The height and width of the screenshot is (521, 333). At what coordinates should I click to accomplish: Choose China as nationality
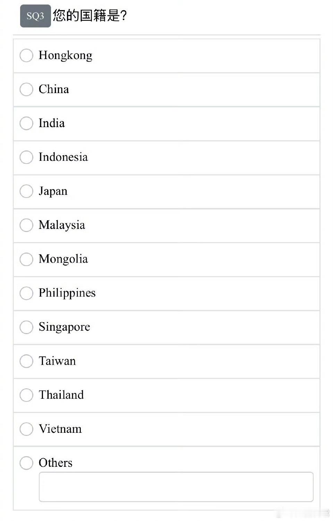tap(26, 89)
